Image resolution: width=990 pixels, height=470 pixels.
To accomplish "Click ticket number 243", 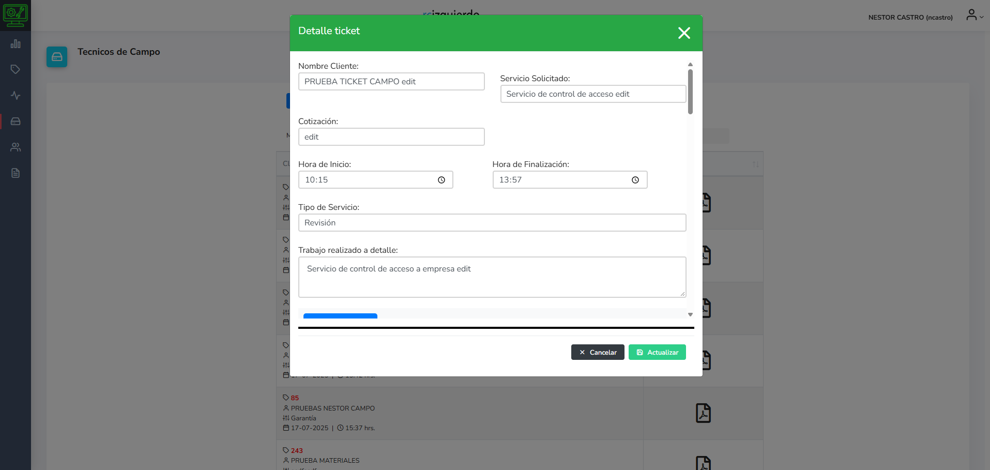I will [x=297, y=450].
